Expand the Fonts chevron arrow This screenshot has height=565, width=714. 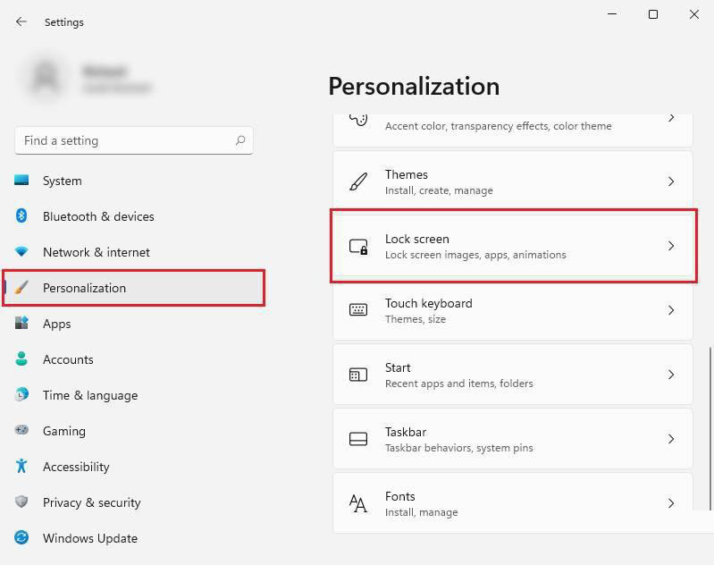click(x=671, y=503)
